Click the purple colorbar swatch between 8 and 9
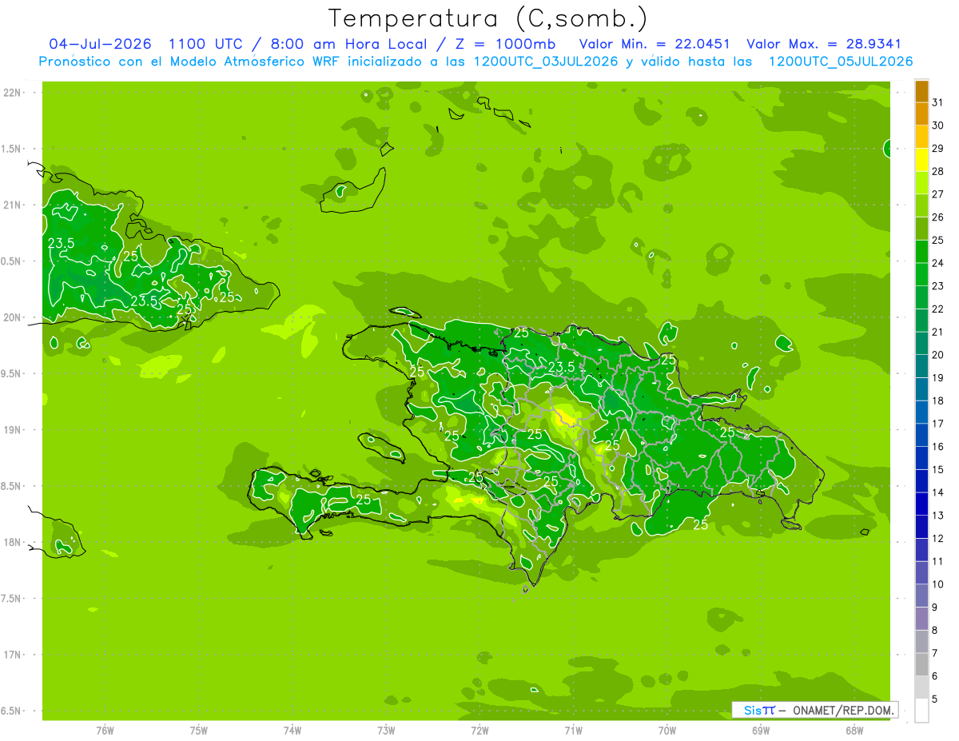This screenshot has height=741, width=959. (x=921, y=619)
